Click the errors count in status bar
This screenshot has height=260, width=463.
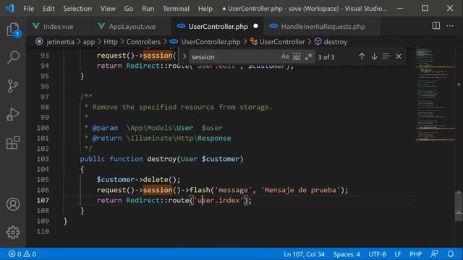pos(14,253)
